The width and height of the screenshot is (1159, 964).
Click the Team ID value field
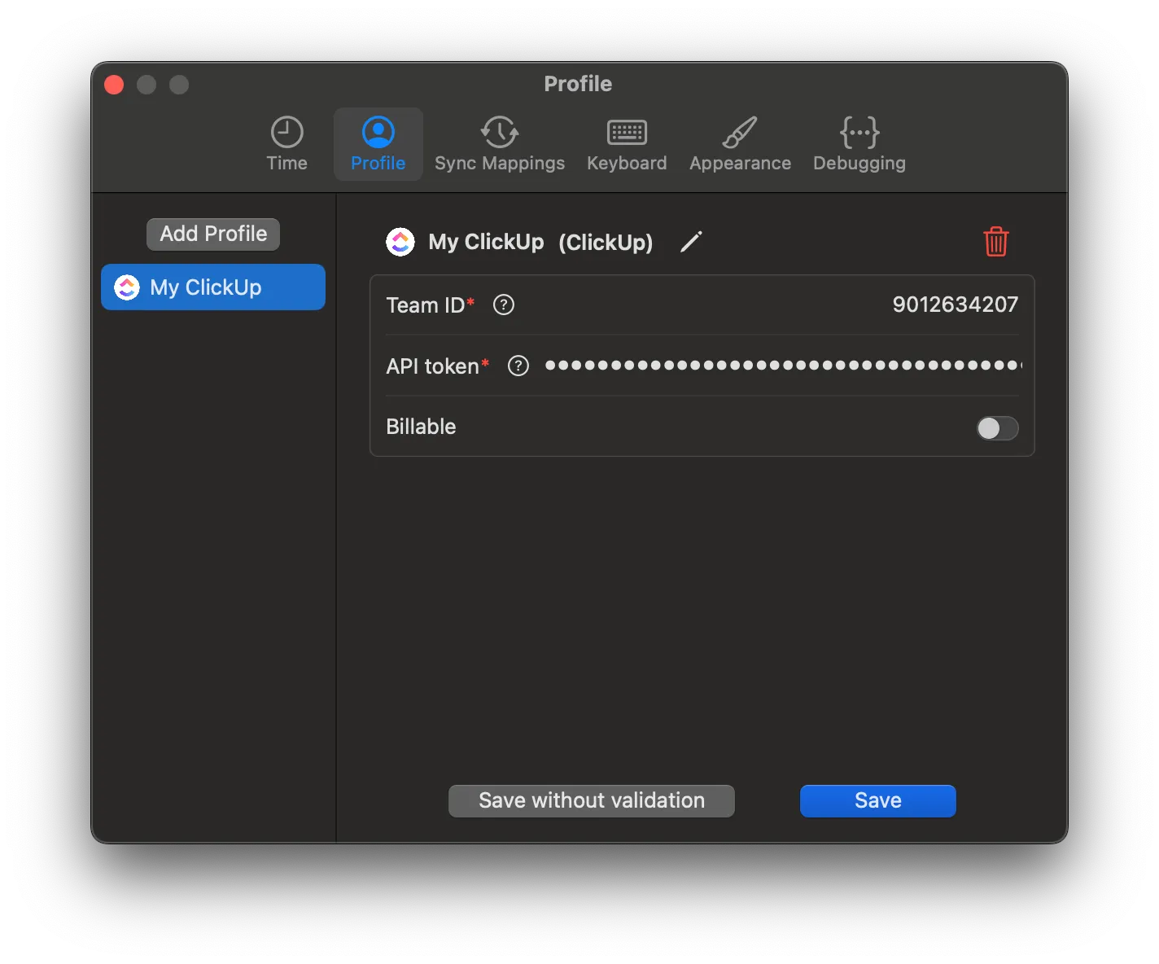coord(955,305)
